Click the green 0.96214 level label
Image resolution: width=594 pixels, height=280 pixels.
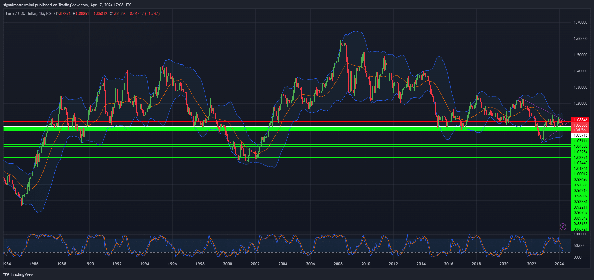(x=581, y=191)
